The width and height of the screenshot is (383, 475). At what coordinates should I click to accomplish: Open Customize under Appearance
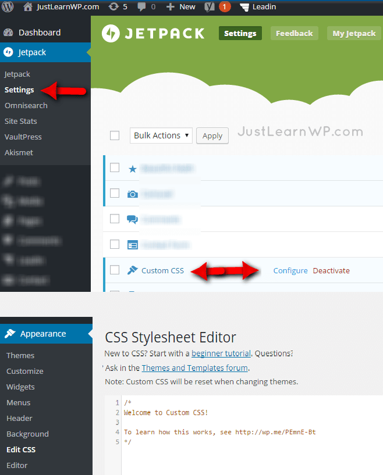(25, 371)
